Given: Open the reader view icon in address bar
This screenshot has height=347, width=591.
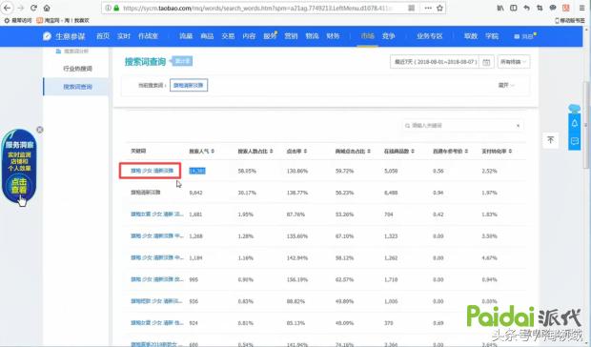Looking at the screenshot, I should coord(411,8).
